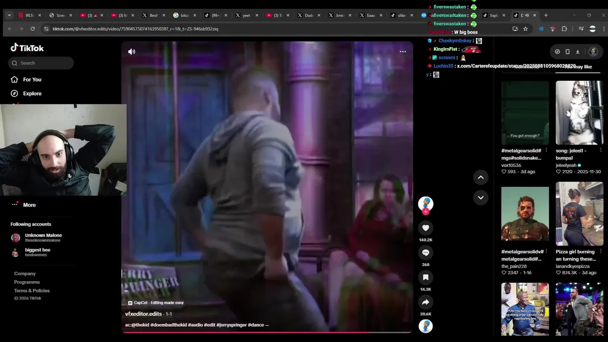Like the video with the heart button
The height and width of the screenshot is (342, 608).
click(426, 228)
